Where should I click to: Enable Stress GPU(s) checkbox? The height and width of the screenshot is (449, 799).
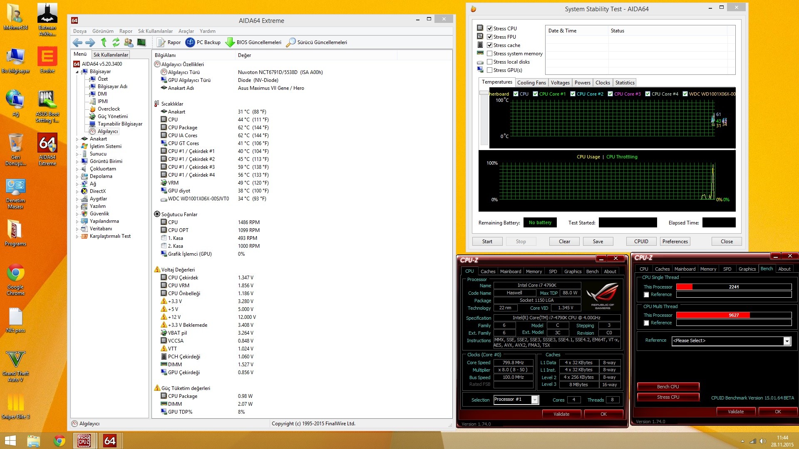[490, 70]
